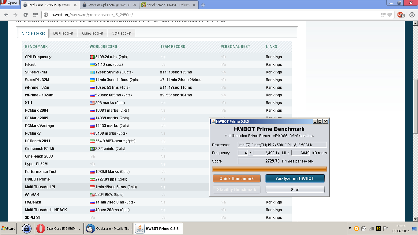This screenshot has height=235, width=418.
Task: Expand hidden system tray icons arrow
Action: (x=350, y=229)
